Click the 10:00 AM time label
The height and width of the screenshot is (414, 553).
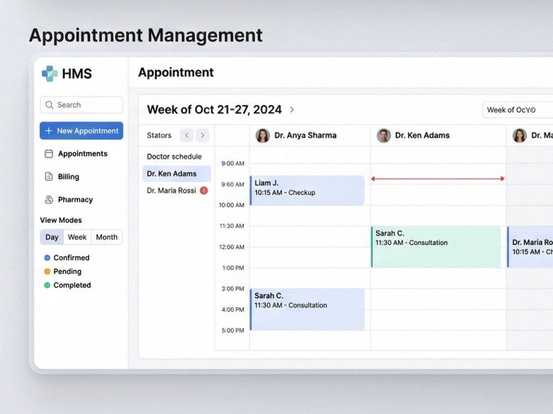[231, 205]
